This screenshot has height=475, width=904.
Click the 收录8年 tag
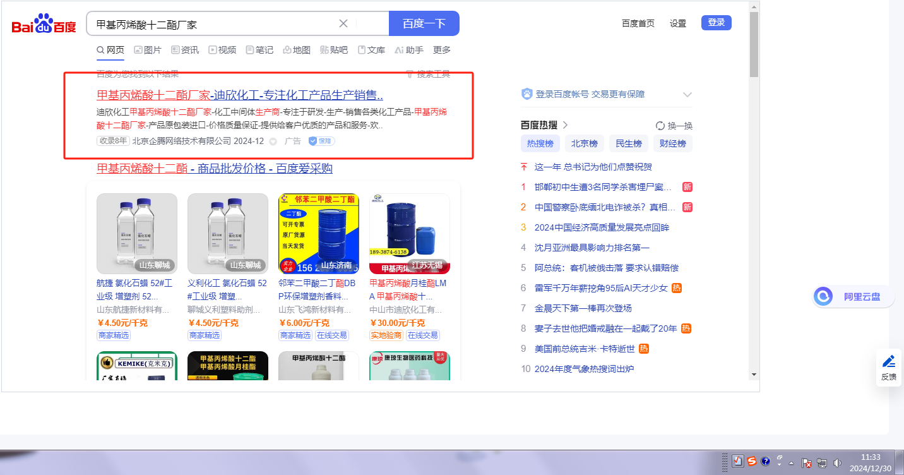pyautogui.click(x=113, y=141)
